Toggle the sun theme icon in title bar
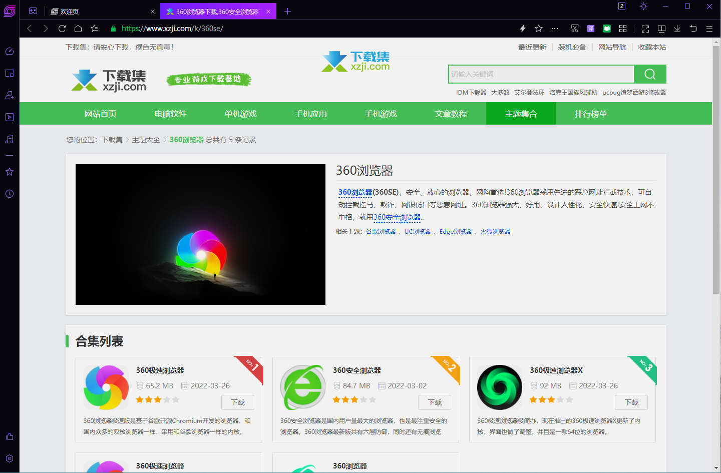Screen dimensions: 721x473 (644, 6)
